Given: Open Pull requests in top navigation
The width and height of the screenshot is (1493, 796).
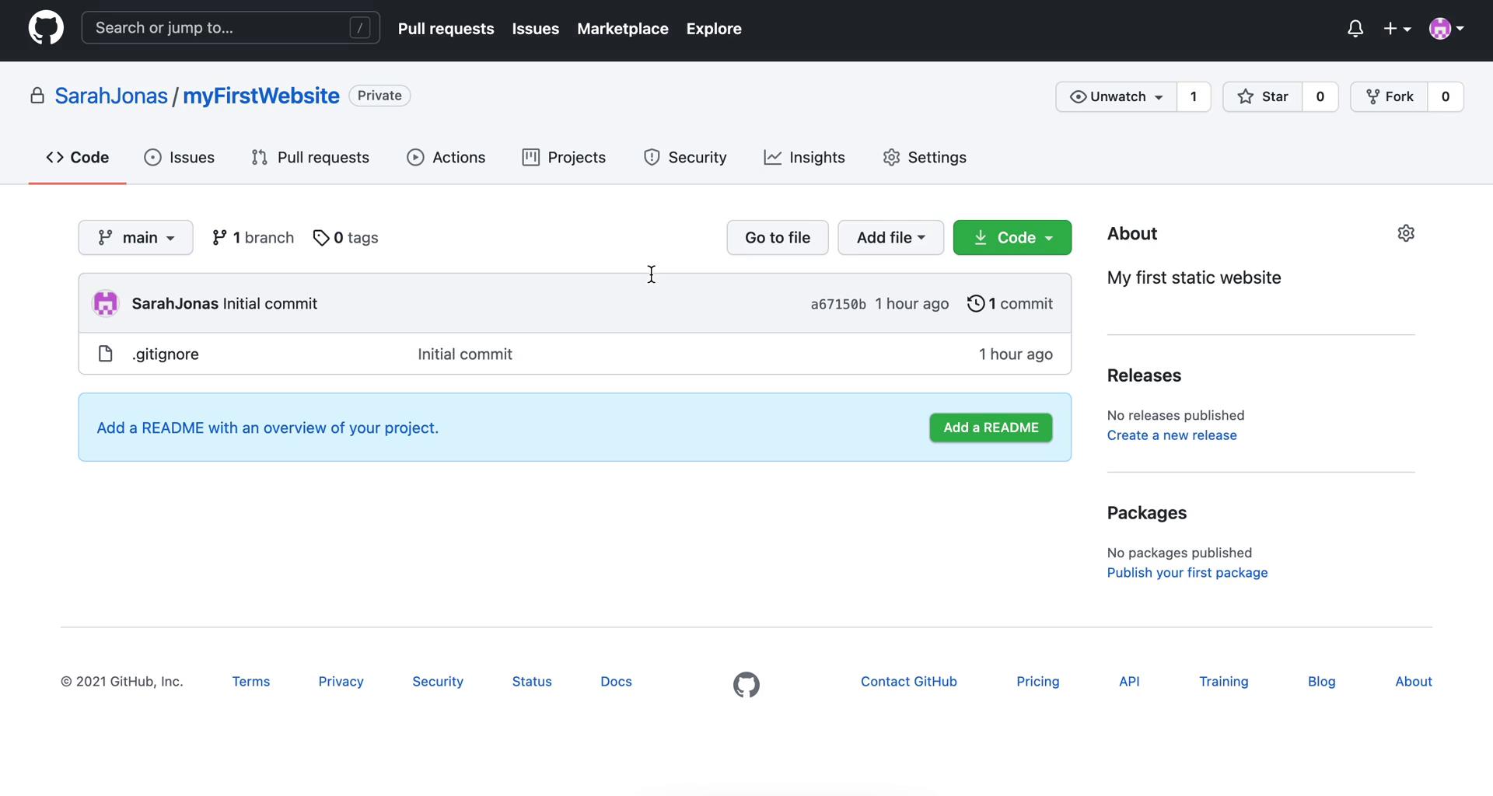Looking at the screenshot, I should click(446, 29).
